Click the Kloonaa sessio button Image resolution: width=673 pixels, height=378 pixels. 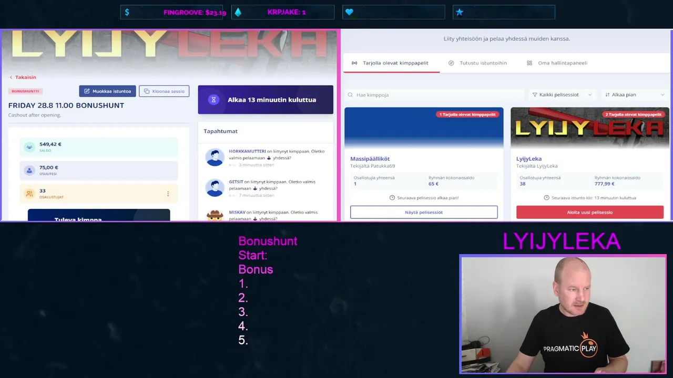(164, 91)
